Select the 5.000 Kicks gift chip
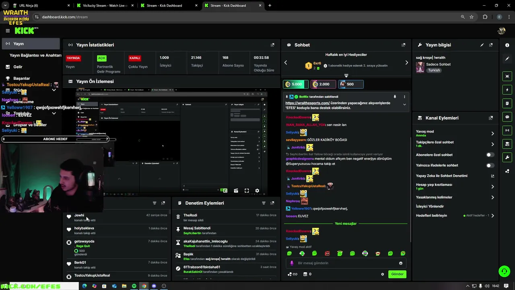The image size is (515, 290). tap(295, 84)
